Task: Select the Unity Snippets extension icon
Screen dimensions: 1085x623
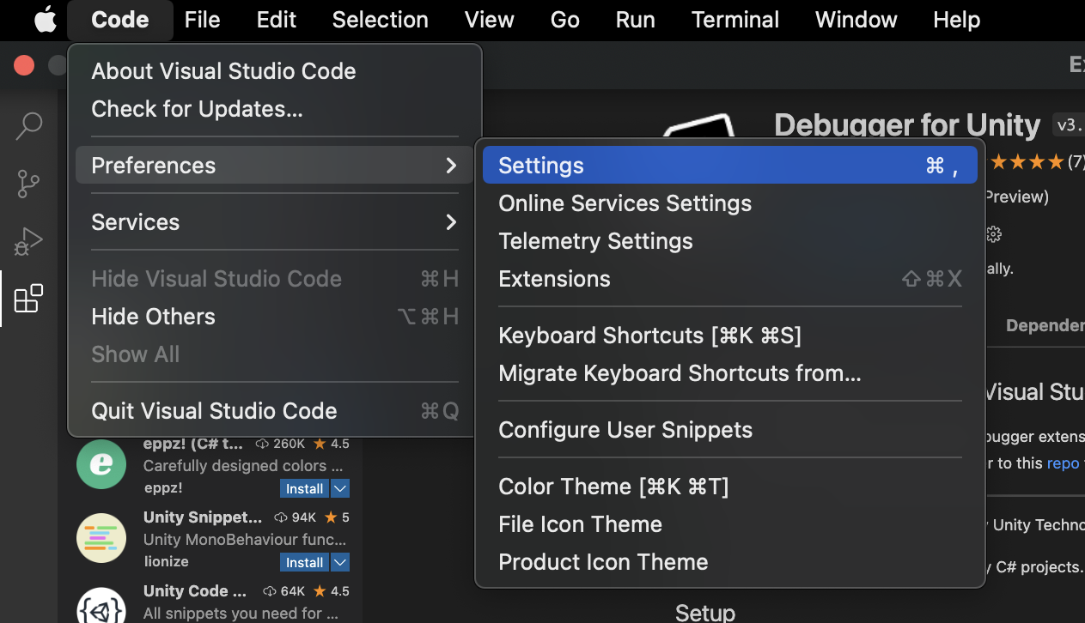Action: (x=101, y=538)
